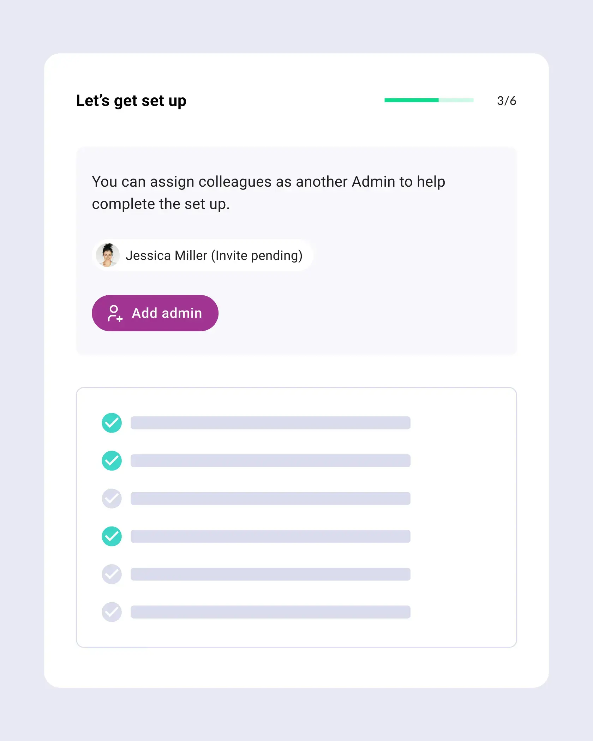Enable the fifth checklist item's gray checkmark
The width and height of the screenshot is (593, 741).
(112, 574)
